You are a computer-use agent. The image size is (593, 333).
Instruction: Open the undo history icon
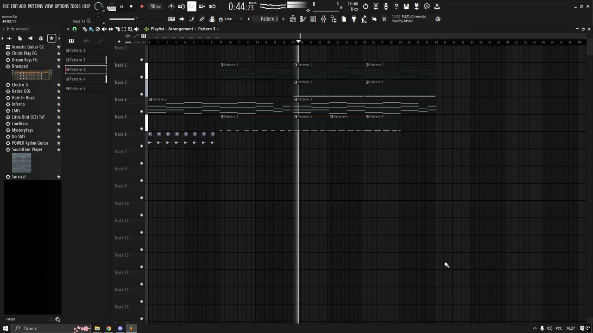click(366, 6)
